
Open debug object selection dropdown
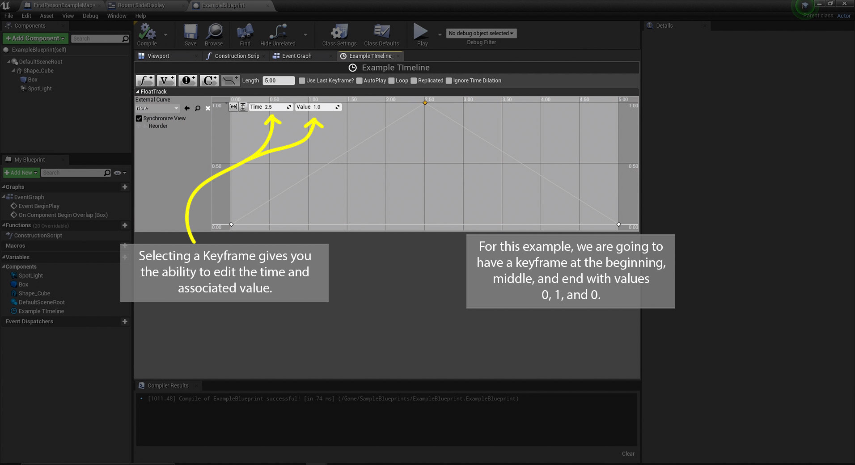(x=481, y=33)
